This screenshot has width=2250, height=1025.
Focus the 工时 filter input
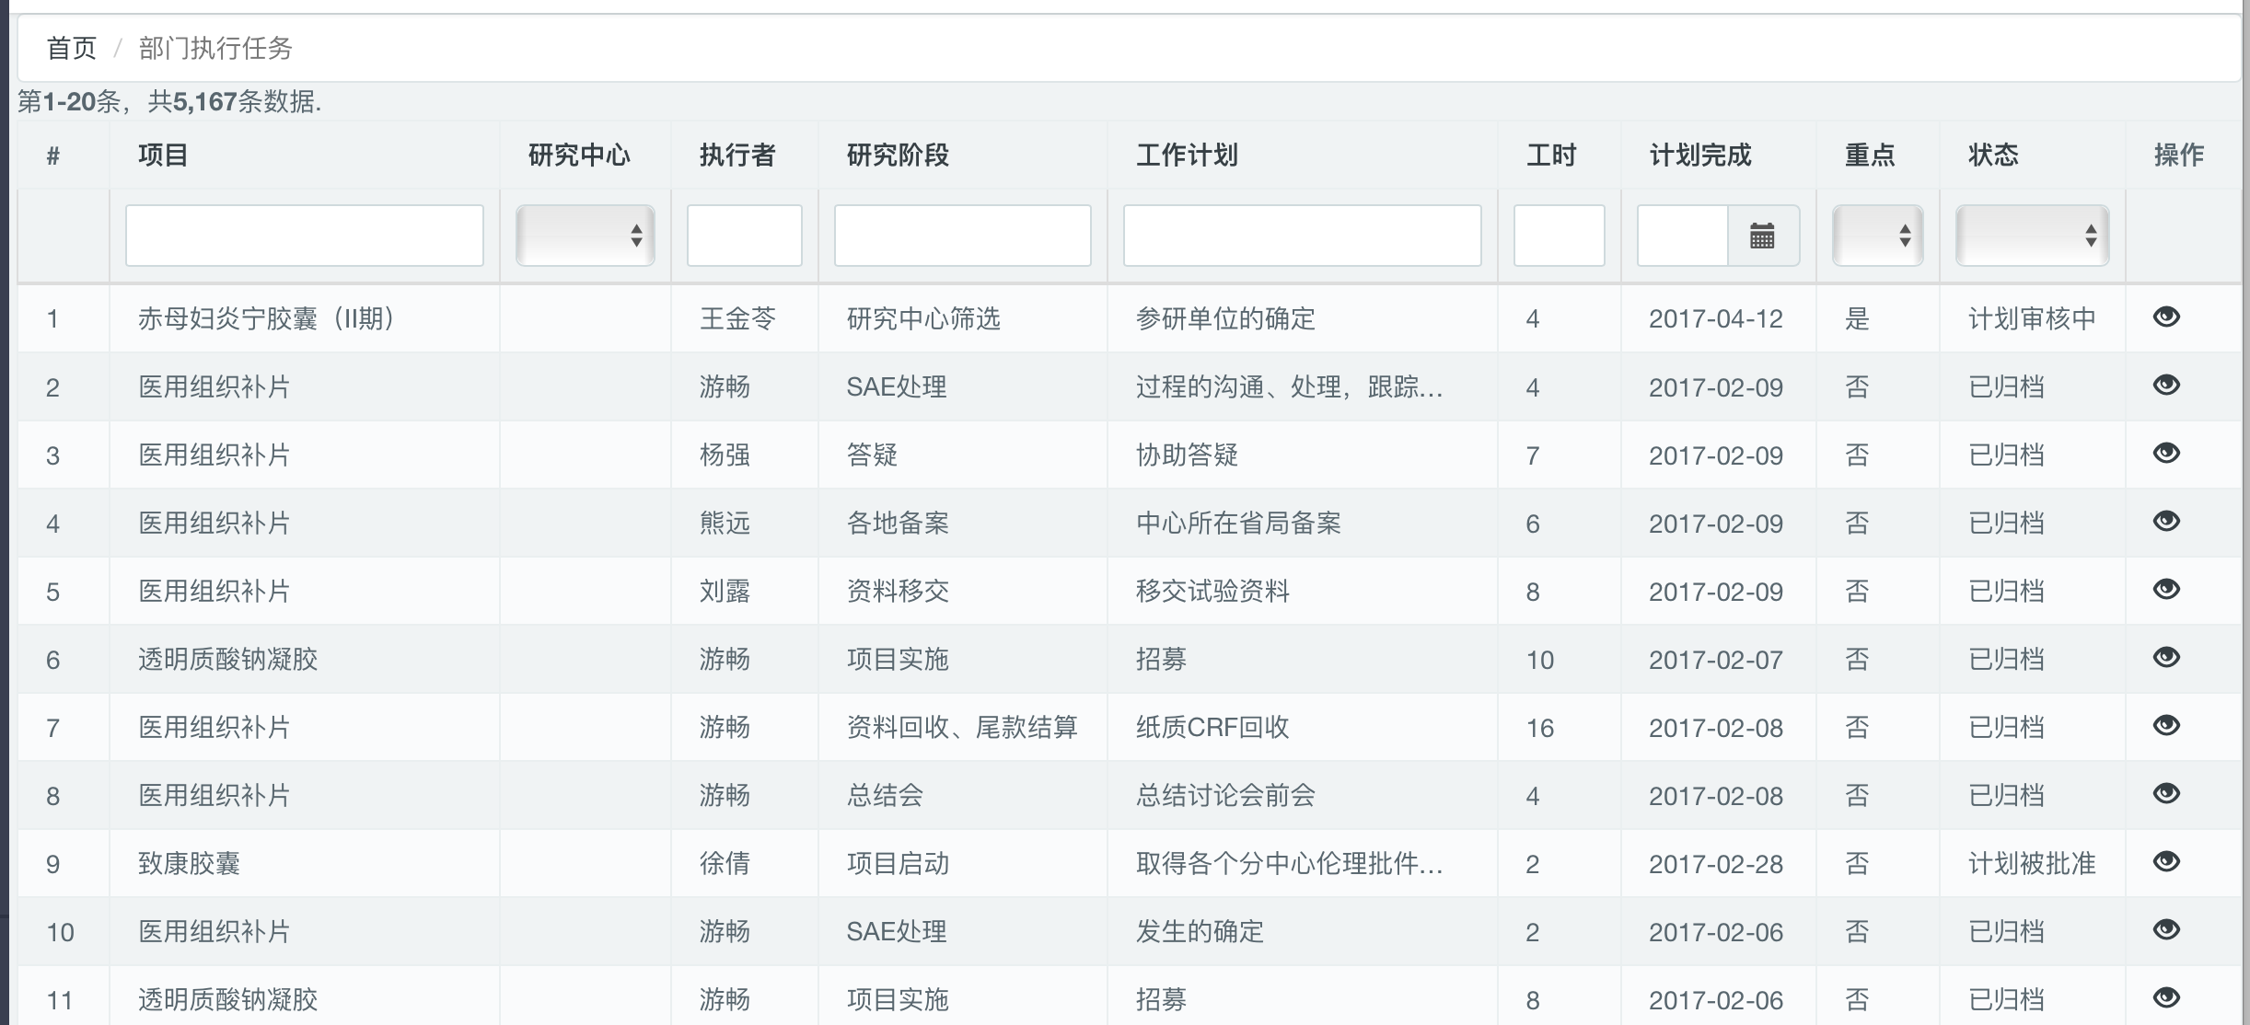click(x=1560, y=236)
